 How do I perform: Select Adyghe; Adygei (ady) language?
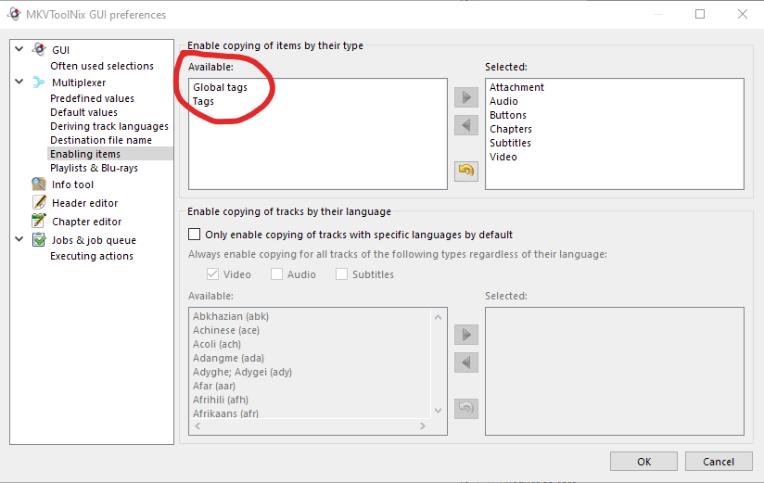click(x=242, y=372)
